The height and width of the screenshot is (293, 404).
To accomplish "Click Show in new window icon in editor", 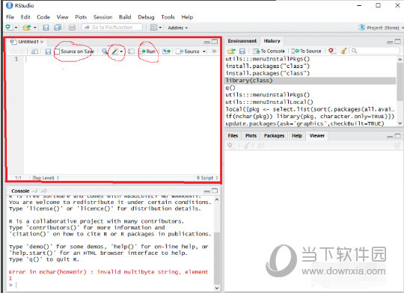I will point(34,52).
